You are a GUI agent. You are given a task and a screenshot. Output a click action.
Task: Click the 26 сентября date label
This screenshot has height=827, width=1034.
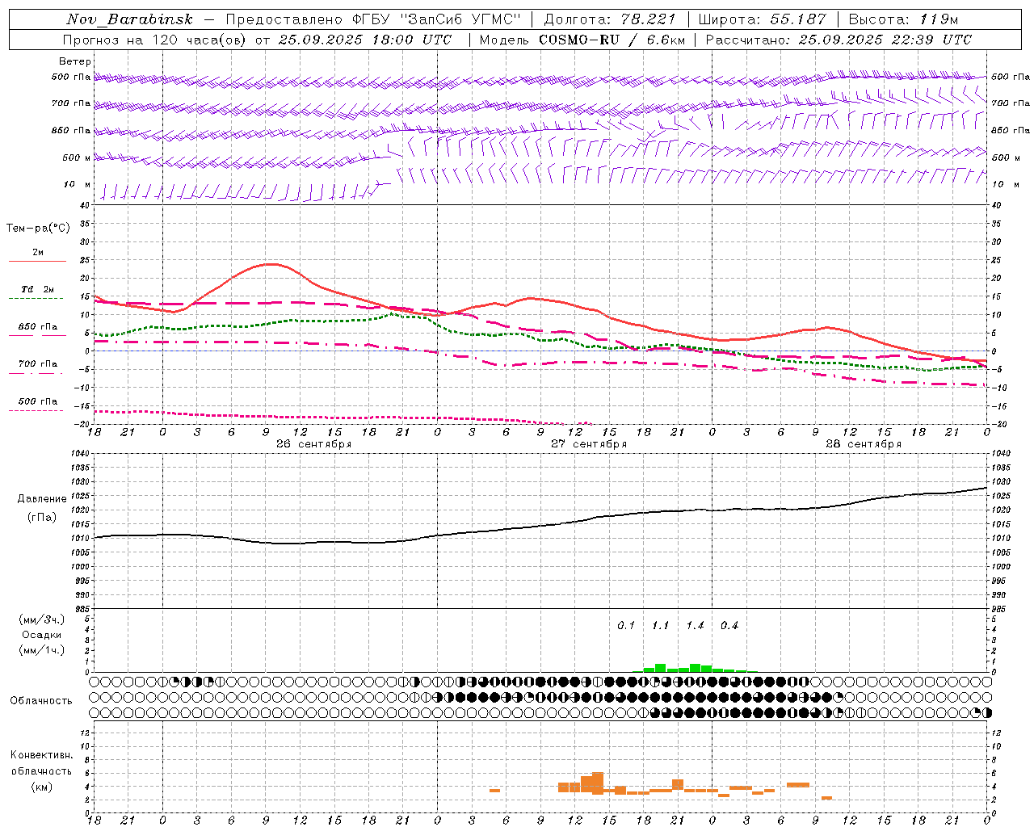pyautogui.click(x=313, y=444)
